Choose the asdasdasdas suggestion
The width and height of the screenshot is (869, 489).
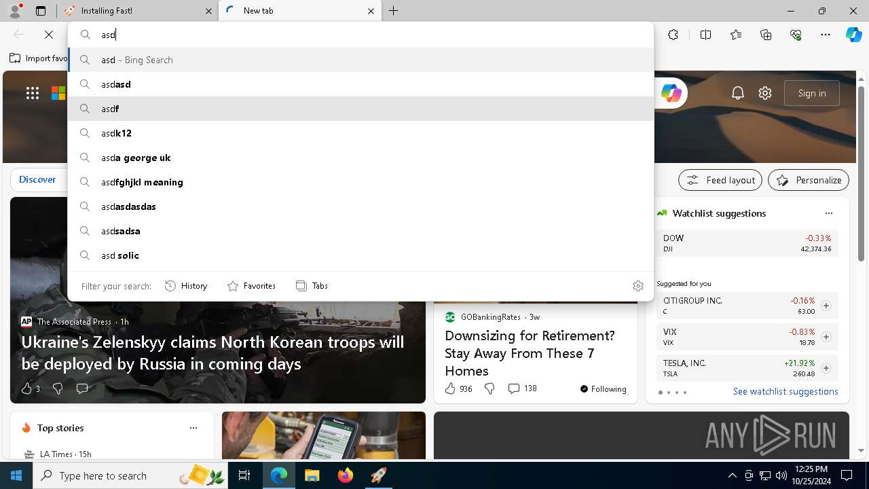(x=361, y=206)
